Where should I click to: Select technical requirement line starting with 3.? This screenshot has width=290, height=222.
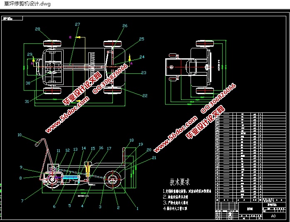(176, 202)
